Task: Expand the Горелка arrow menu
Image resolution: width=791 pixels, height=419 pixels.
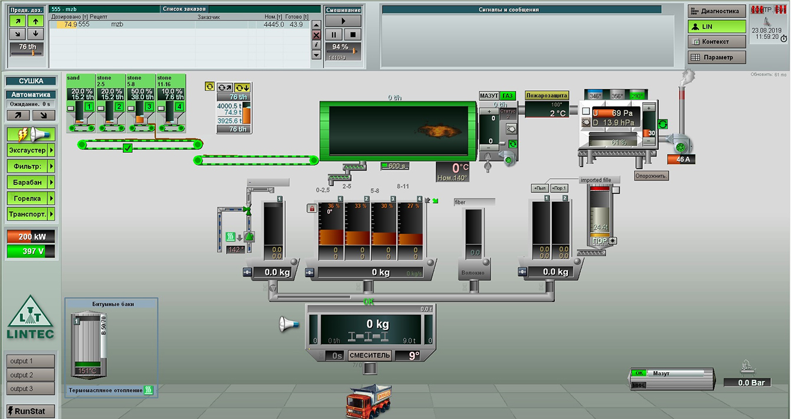Action: (x=51, y=198)
